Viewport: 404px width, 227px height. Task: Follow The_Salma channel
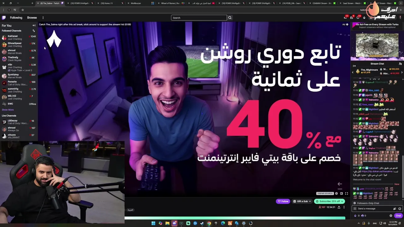pyautogui.click(x=283, y=201)
